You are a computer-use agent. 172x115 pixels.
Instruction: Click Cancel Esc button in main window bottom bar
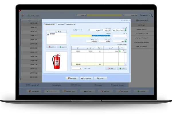pyautogui.click(x=34, y=91)
